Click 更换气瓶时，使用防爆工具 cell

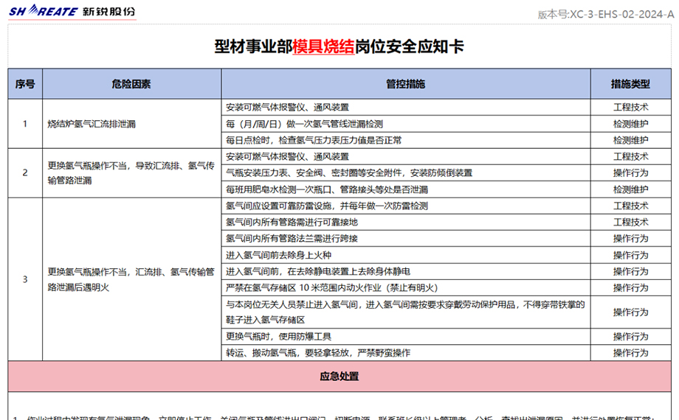coord(406,337)
